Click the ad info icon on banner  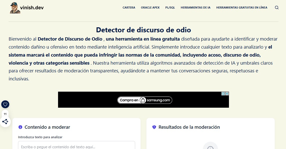tap(223, 94)
